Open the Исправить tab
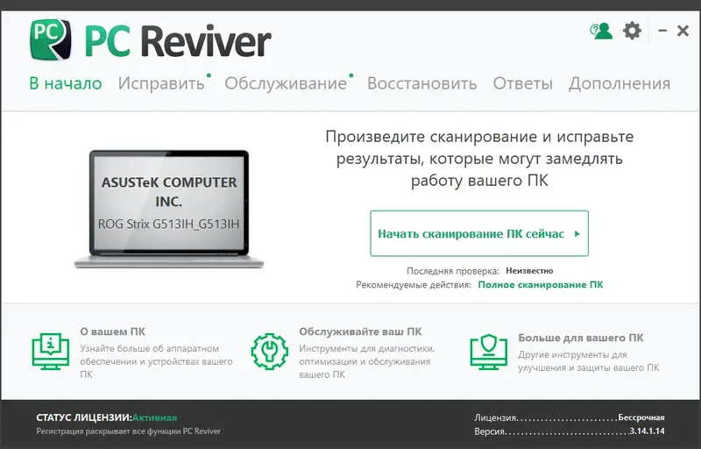 tap(161, 83)
